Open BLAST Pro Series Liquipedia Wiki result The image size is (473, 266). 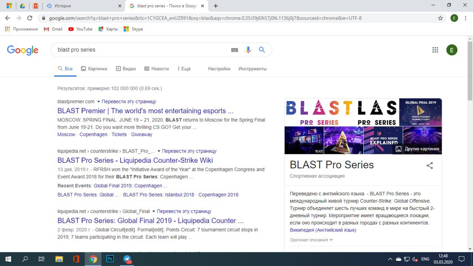pyautogui.click(x=135, y=161)
